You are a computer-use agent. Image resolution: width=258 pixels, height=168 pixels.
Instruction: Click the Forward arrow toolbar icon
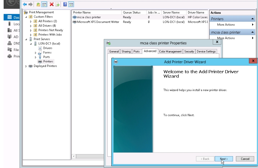(x=31, y=5)
